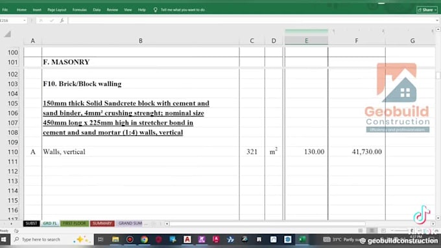Click the horizontal scrollbar right arrow
The width and height of the screenshot is (441, 248).
coord(433,224)
